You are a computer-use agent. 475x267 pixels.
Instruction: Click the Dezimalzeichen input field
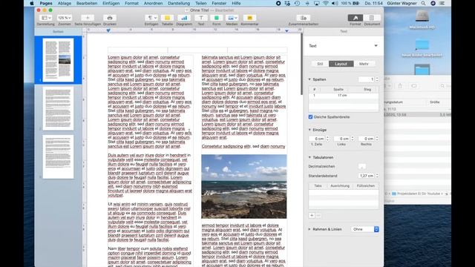tap(362, 166)
